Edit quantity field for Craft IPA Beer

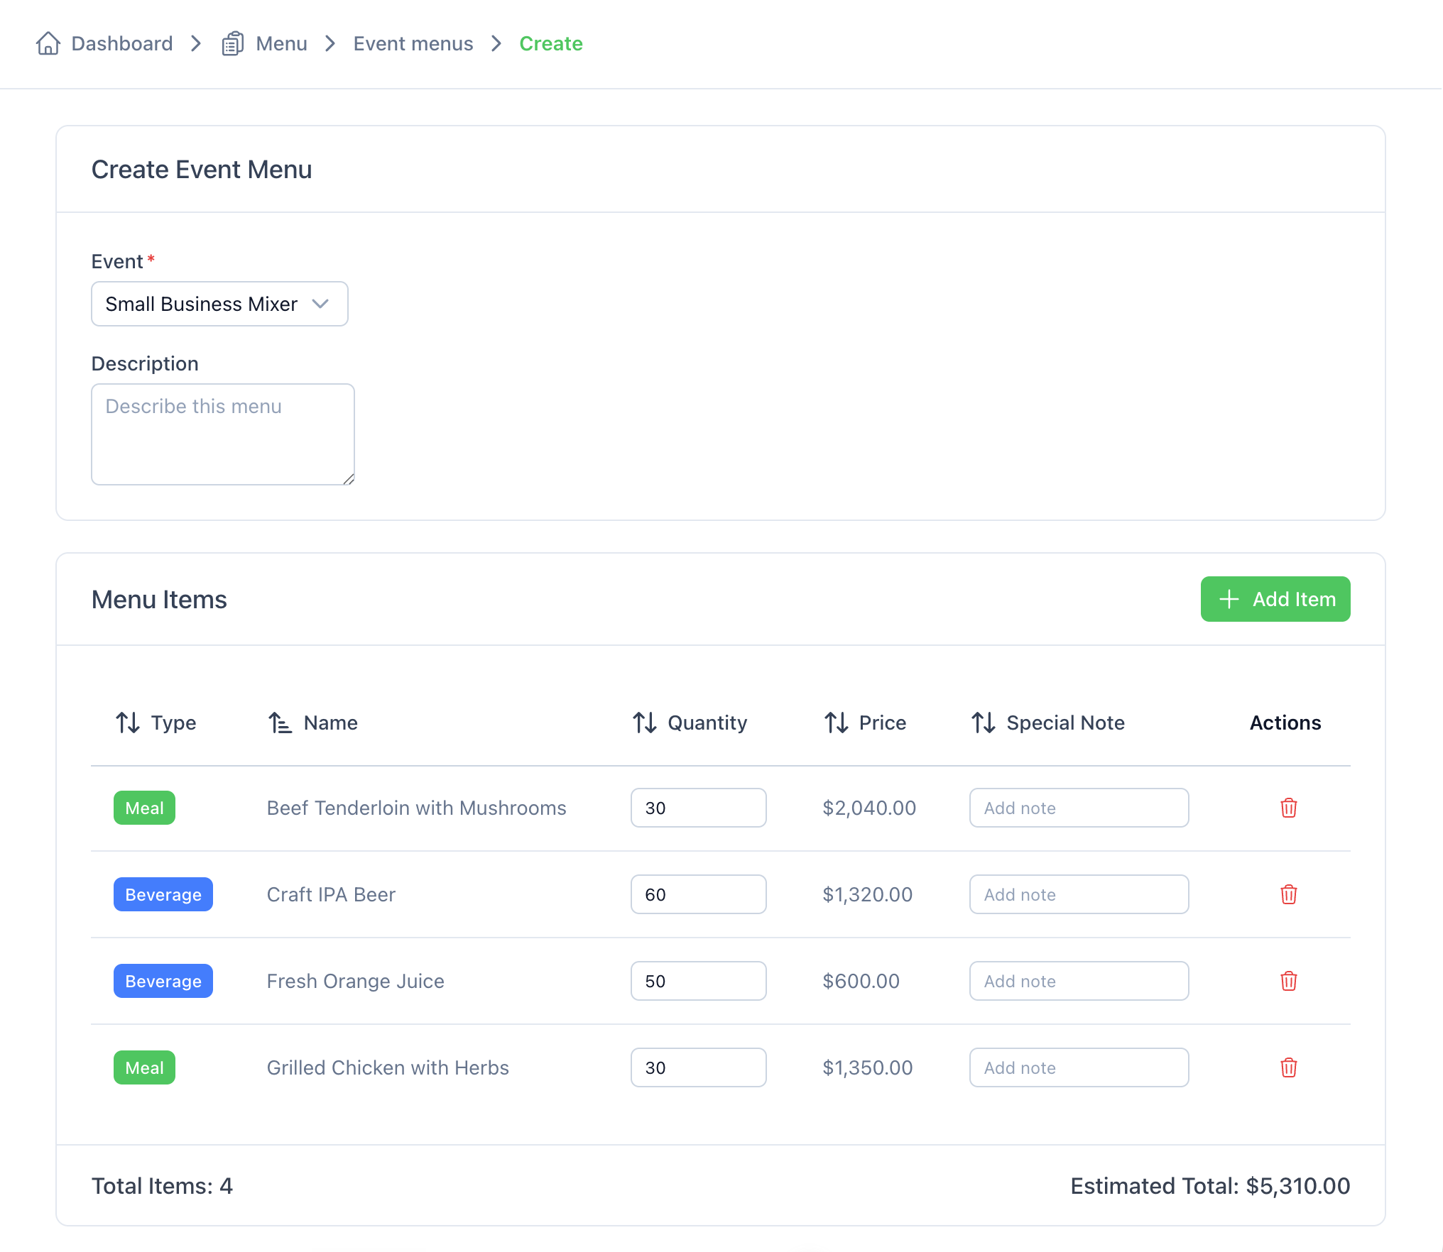tap(699, 894)
